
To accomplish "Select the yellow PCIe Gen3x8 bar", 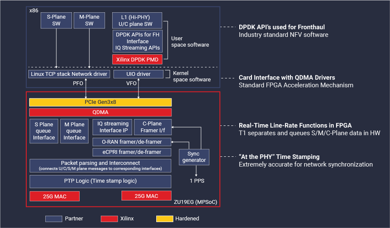I will [x=100, y=102].
